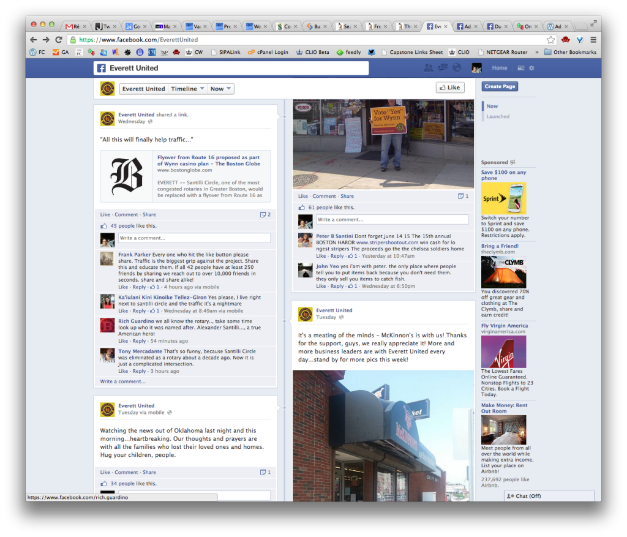Open Facebook messages icon
627x537 pixels.
point(443,68)
